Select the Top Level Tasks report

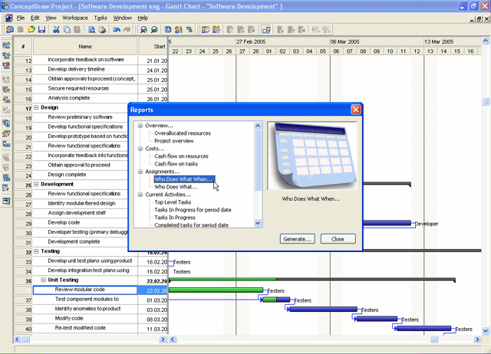173,202
